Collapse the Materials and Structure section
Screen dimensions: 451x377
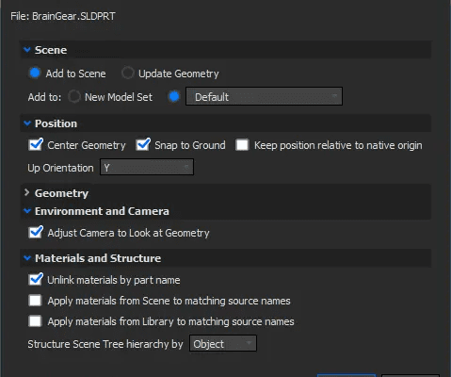coord(27,258)
